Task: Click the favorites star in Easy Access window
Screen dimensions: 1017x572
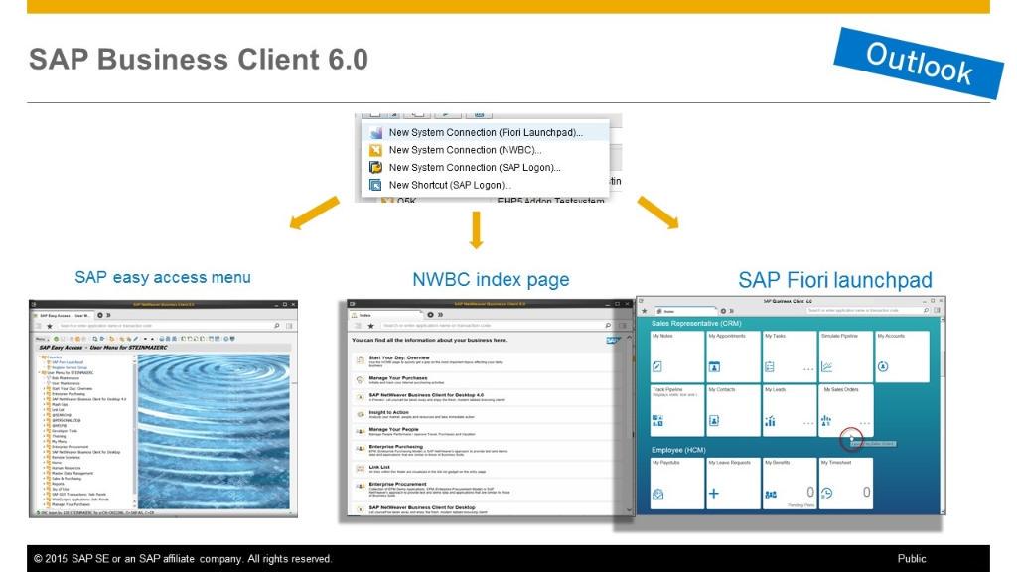Action: point(50,326)
